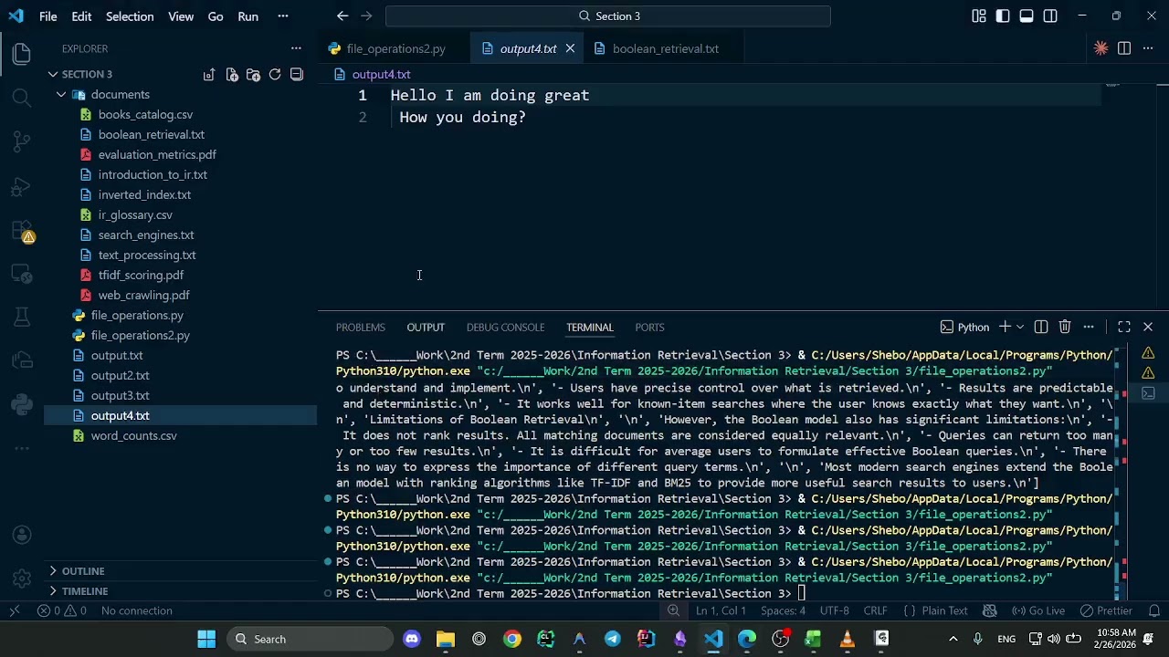This screenshot has height=657, width=1169.
Task: Open notifications bell in status bar
Action: tap(1153, 611)
